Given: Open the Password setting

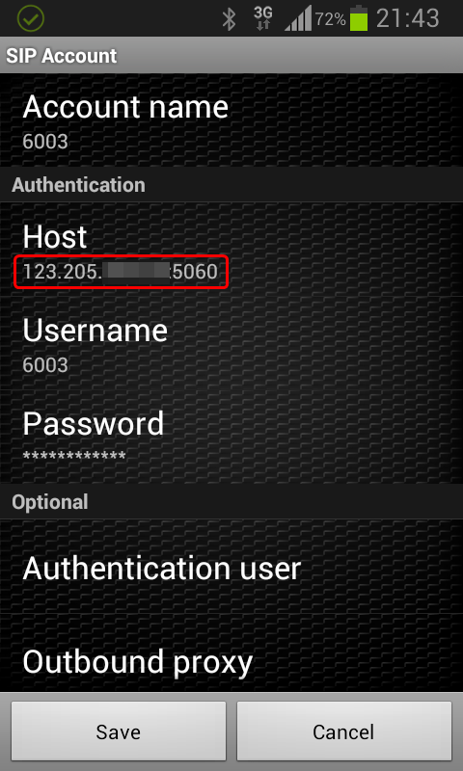Looking at the screenshot, I should click(231, 437).
